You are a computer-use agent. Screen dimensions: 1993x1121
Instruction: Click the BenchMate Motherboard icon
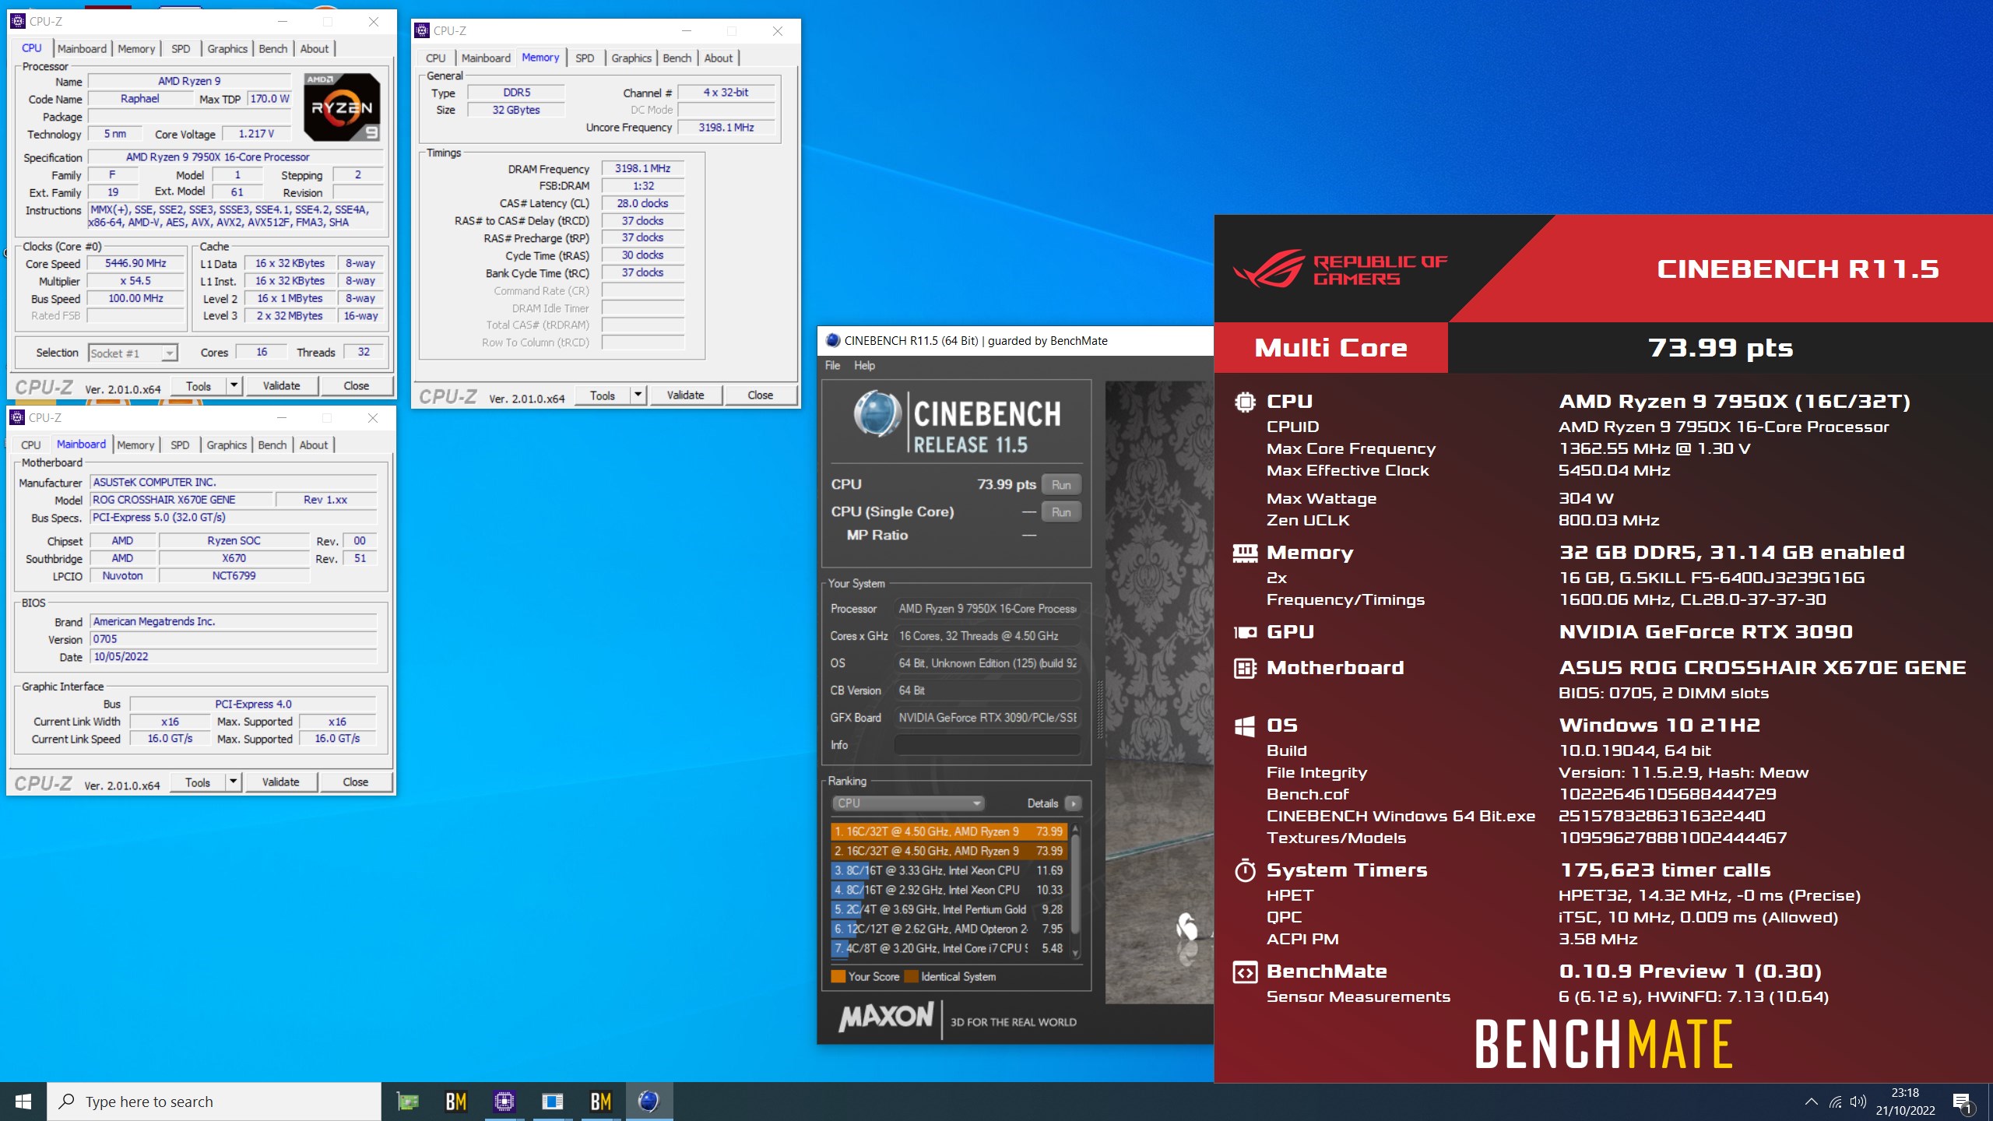pyautogui.click(x=1245, y=668)
